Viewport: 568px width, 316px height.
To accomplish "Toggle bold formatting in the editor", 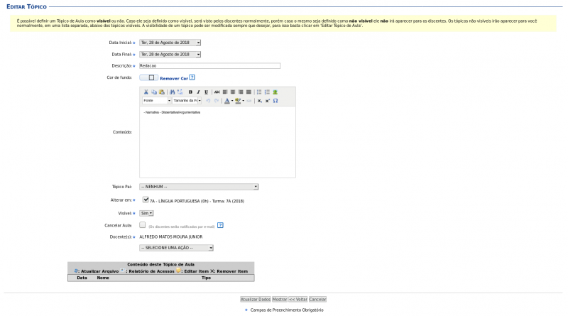I will [x=190, y=92].
